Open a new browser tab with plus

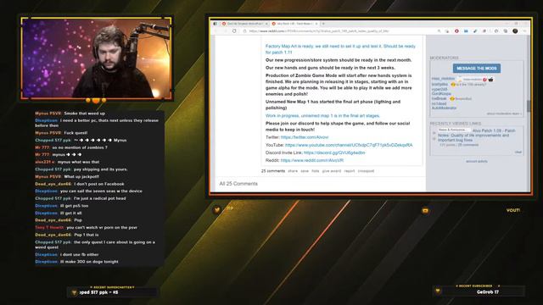coord(323,24)
